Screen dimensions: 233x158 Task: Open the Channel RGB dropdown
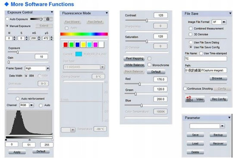click(31, 105)
